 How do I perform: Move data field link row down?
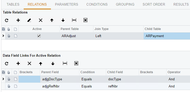(53, 64)
